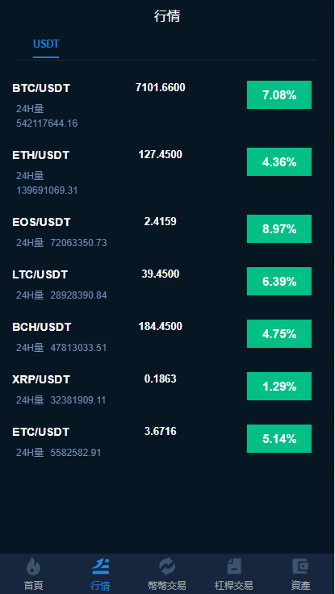The width and height of the screenshot is (335, 594).
Task: Select the EOS/USDT price 2.4159
Action: point(161,222)
